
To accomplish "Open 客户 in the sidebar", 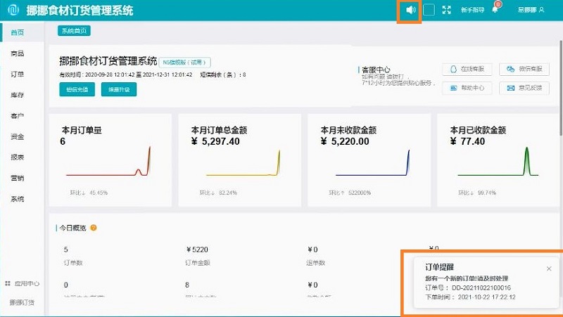I will click(17, 116).
